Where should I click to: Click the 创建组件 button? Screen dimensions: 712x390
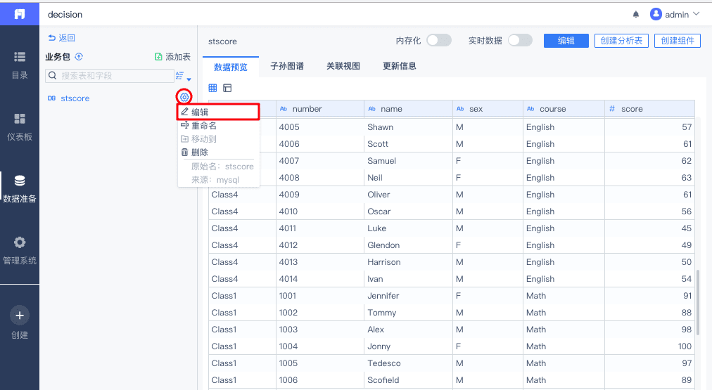[678, 41]
